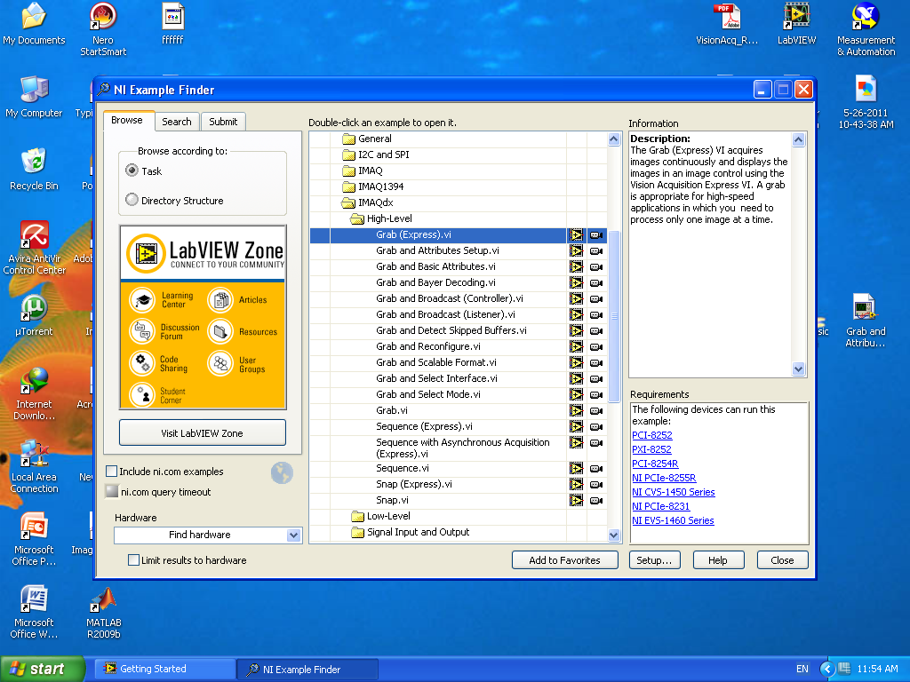Click the Discussion Forum icon
910x682 pixels.
[x=141, y=332]
